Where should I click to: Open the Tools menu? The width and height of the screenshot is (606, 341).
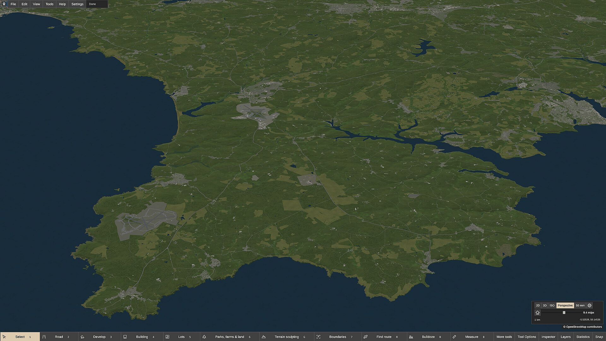point(50,4)
